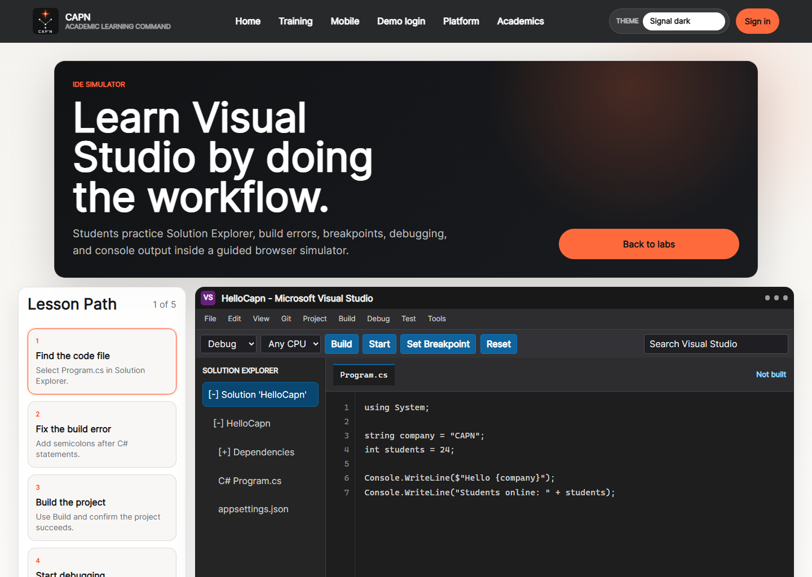The image size is (812, 577).
Task: Click the Build toolbar button
Action: [342, 344]
